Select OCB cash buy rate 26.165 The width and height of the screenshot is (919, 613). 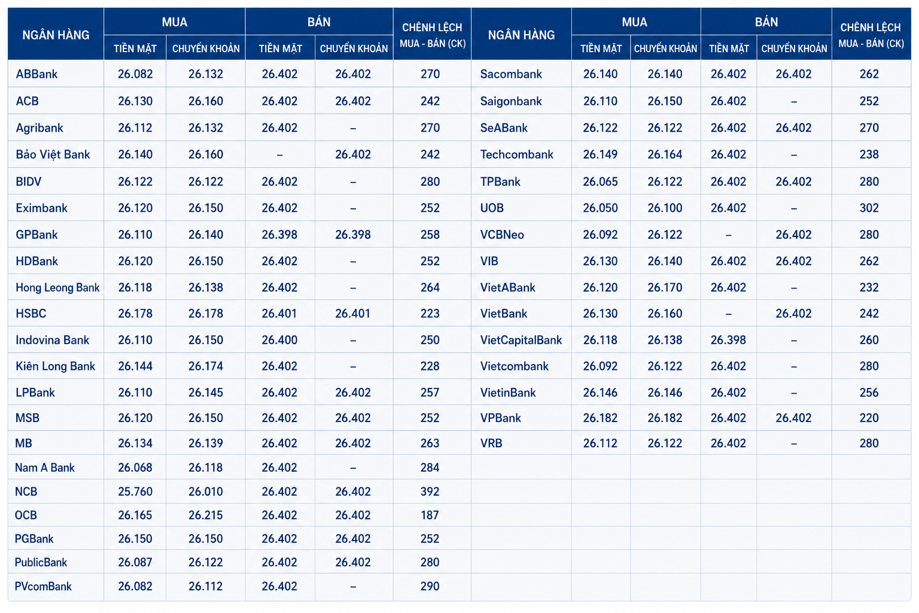[135, 515]
